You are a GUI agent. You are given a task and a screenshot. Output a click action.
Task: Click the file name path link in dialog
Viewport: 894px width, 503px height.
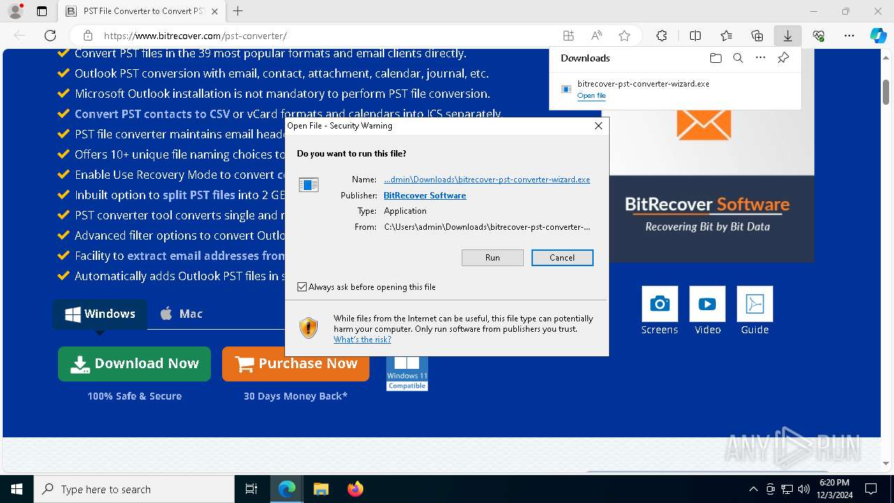pos(487,180)
